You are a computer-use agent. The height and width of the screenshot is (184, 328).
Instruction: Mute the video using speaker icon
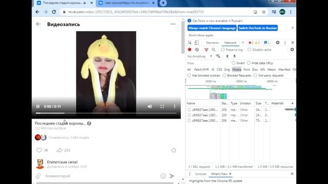tap(150, 106)
